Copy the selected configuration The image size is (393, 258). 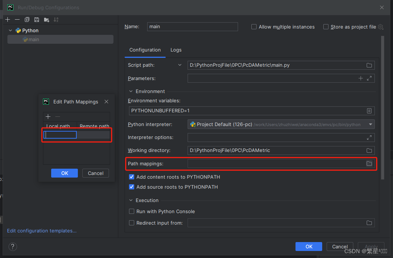click(27, 20)
